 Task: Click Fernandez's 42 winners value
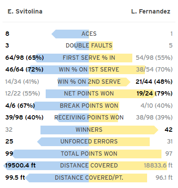point(168,130)
